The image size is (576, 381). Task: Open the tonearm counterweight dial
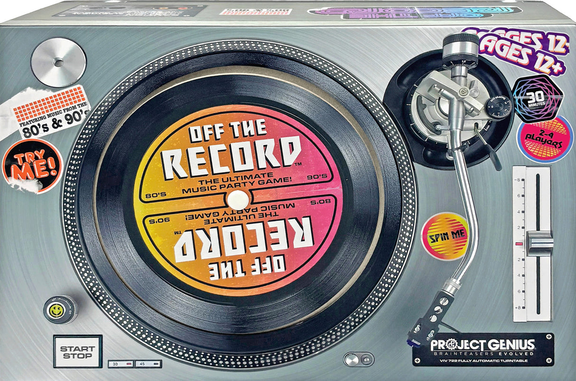pyautogui.click(x=459, y=52)
